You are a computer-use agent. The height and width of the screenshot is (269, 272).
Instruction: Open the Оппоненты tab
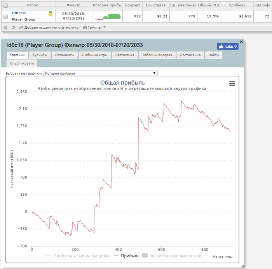(65, 55)
